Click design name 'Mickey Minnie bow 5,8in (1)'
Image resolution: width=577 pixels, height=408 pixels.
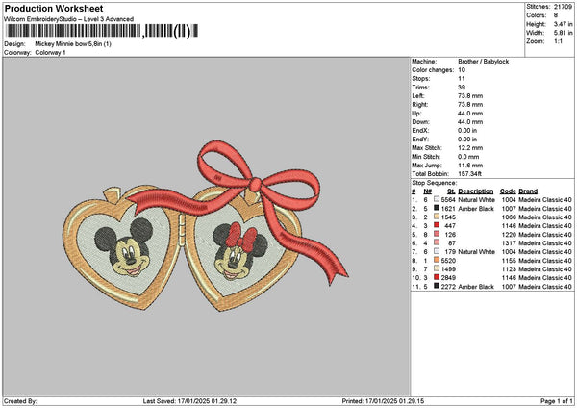73,44
